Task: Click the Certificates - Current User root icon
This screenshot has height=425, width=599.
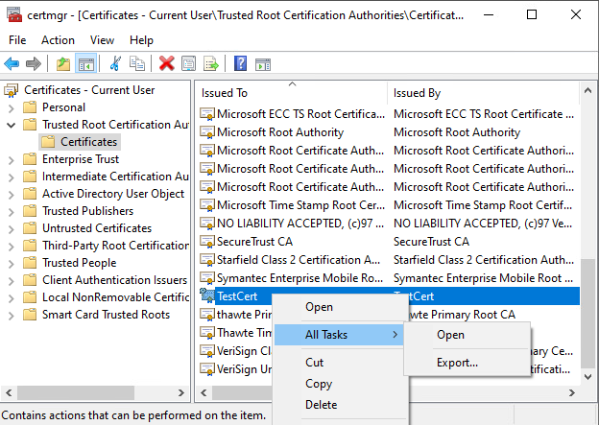Action: click(12, 90)
